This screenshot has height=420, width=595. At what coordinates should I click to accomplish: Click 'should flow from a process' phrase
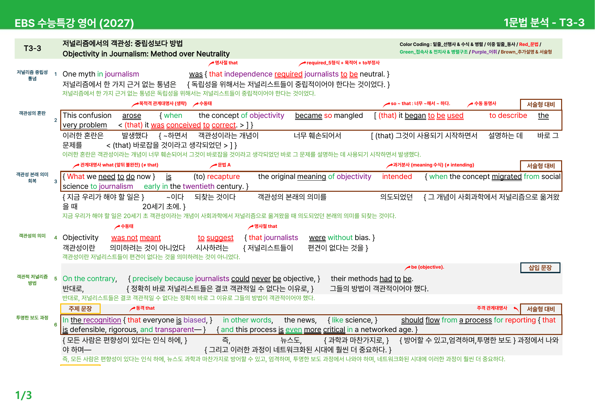(x=446, y=320)
